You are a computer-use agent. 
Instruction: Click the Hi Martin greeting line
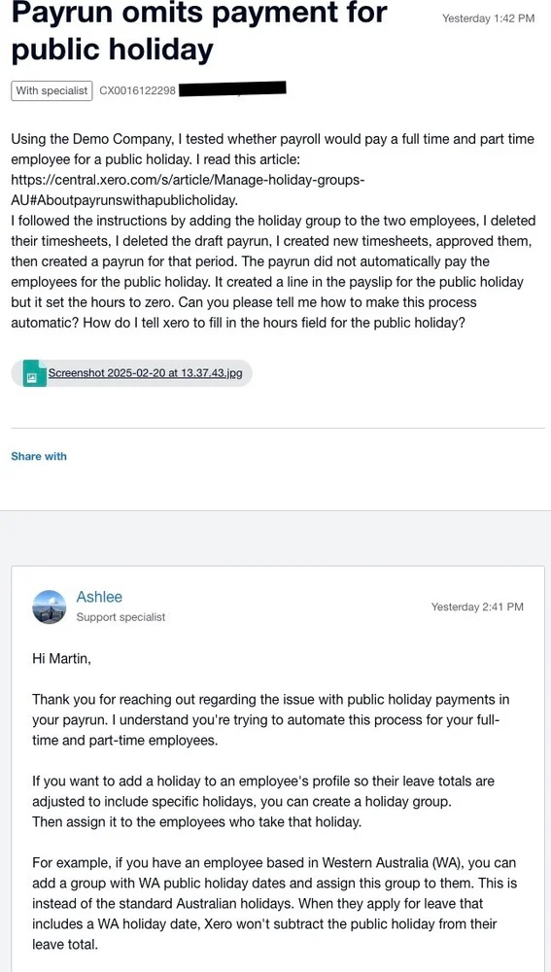[x=61, y=658]
